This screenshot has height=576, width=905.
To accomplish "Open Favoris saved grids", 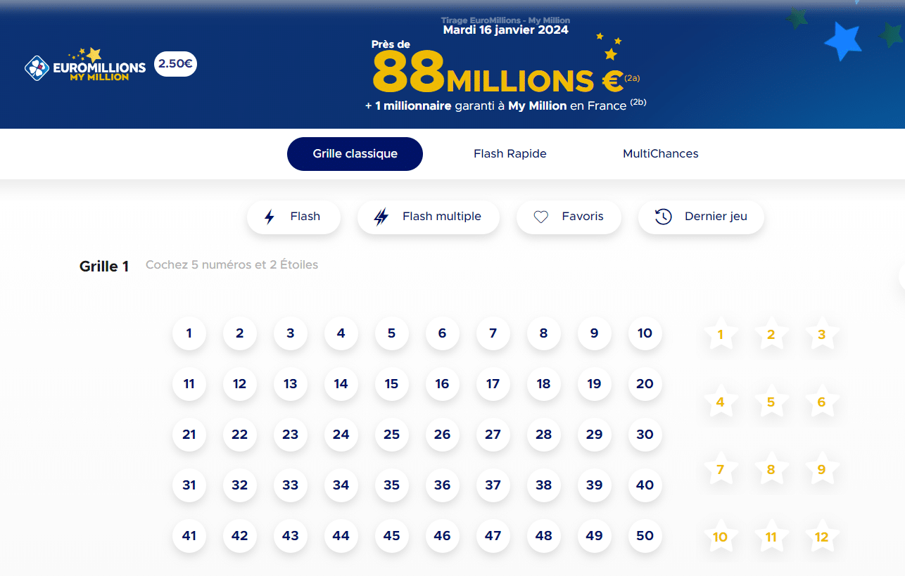I will 569,217.
